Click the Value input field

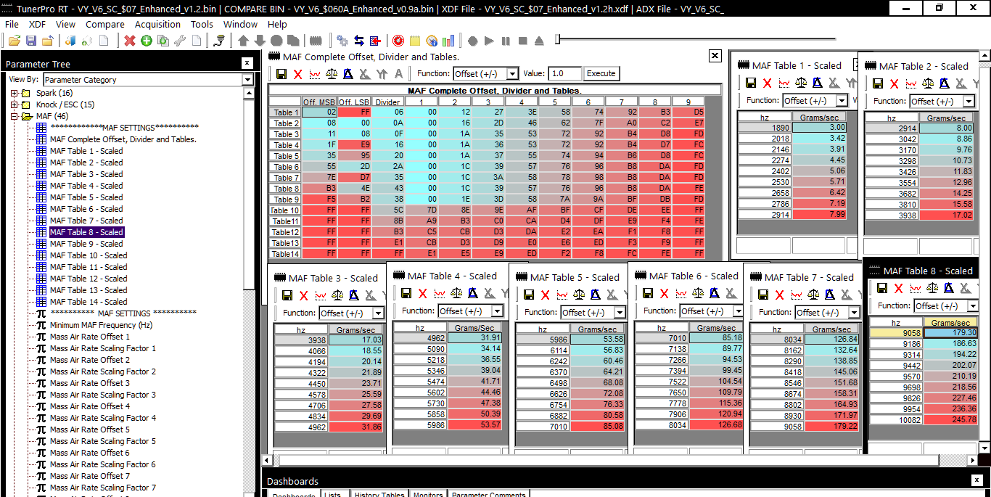click(565, 73)
